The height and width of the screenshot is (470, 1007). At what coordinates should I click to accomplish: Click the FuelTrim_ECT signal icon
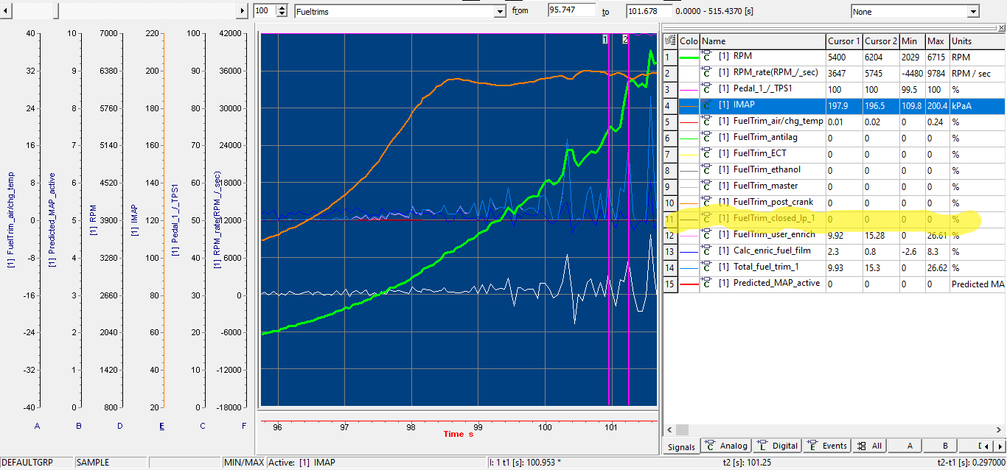pyautogui.click(x=707, y=154)
